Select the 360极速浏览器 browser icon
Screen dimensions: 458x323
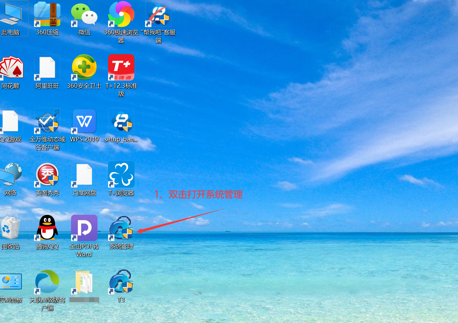pyautogui.click(x=121, y=15)
